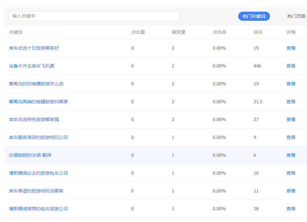The image size is (307, 222).
Task: Click the 详情 column header
Action: (291, 32)
